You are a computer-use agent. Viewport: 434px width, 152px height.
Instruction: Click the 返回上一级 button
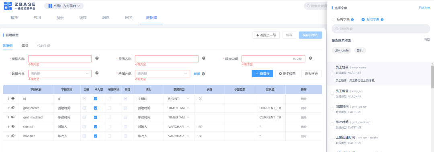click(x=266, y=35)
